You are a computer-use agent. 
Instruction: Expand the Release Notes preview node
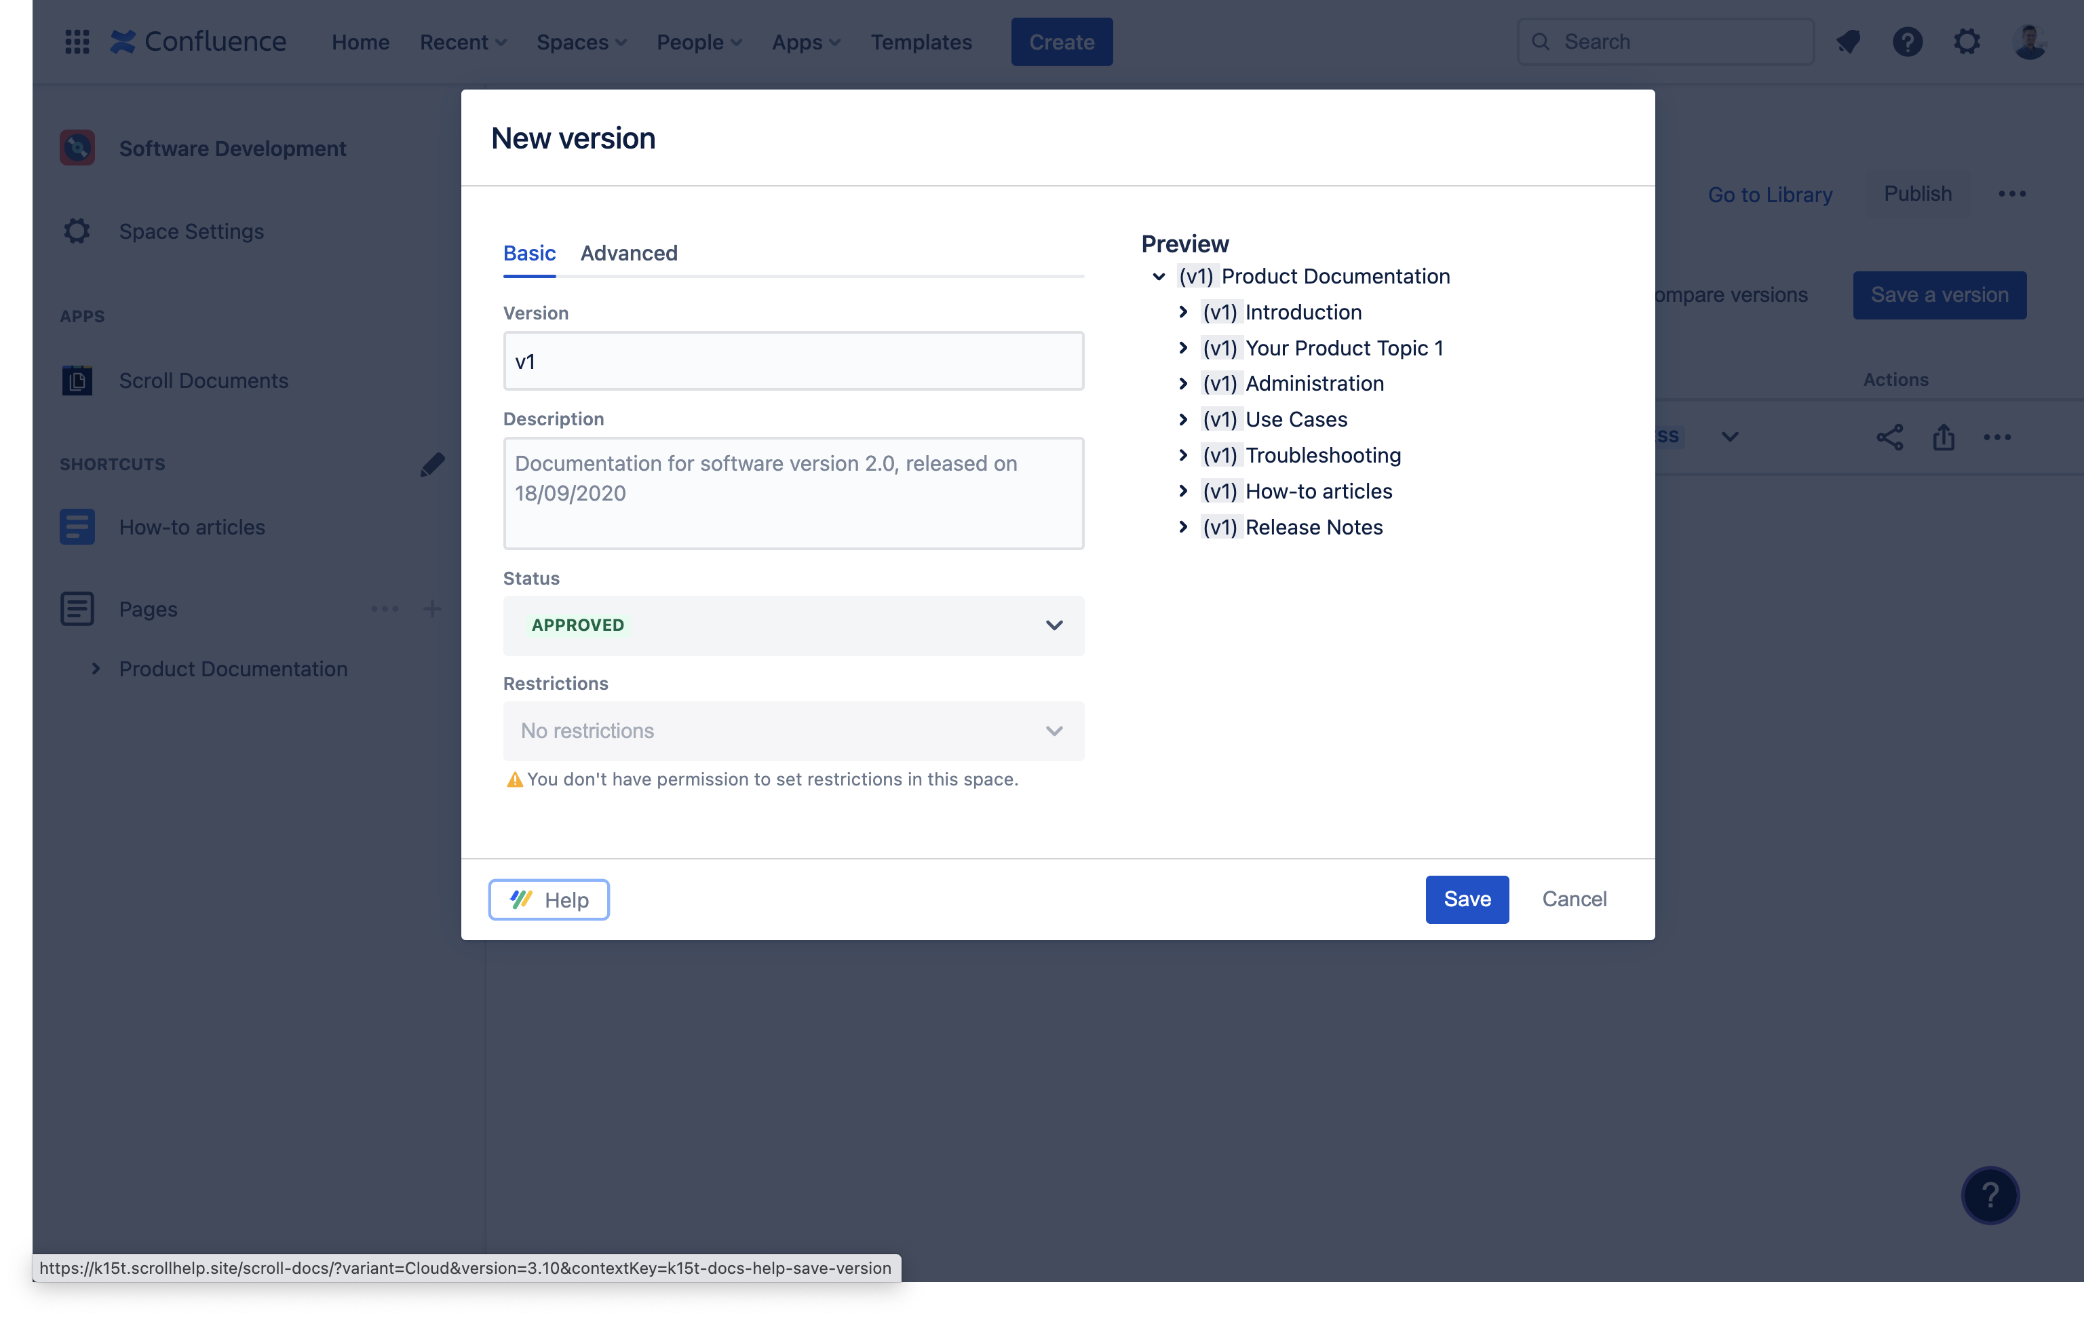point(1183,527)
